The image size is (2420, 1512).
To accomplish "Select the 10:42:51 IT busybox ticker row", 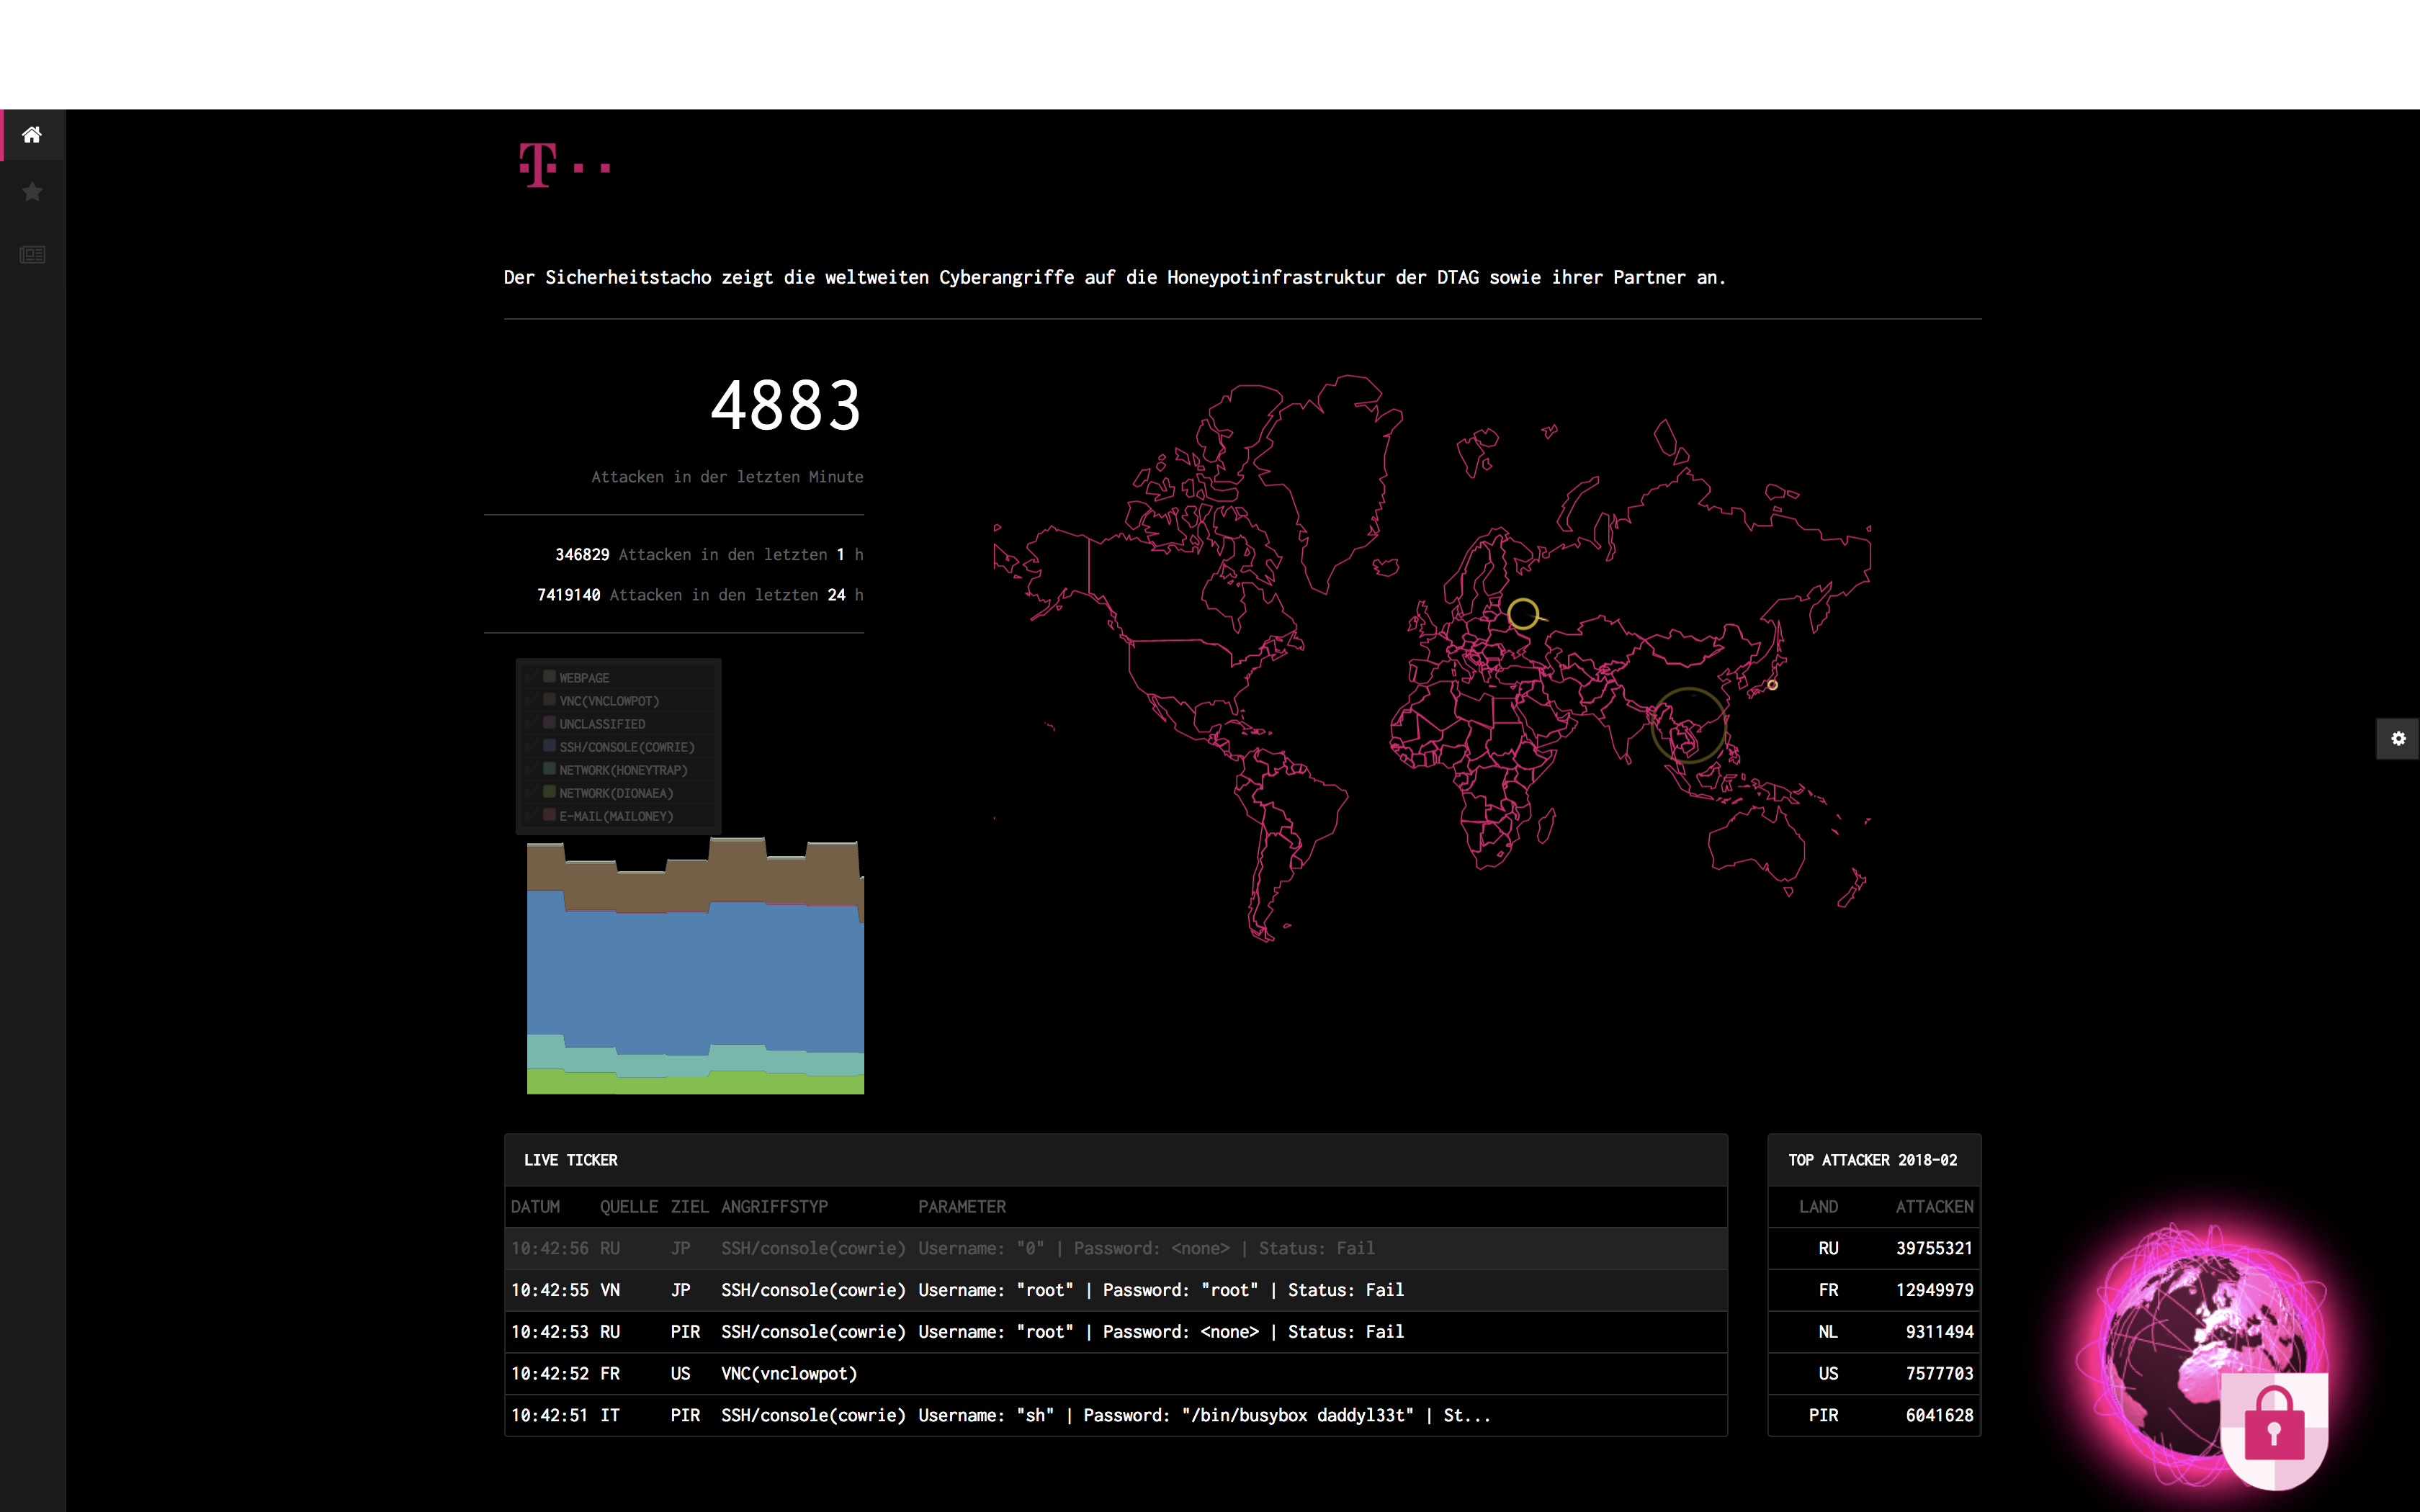I will (x=1115, y=1415).
